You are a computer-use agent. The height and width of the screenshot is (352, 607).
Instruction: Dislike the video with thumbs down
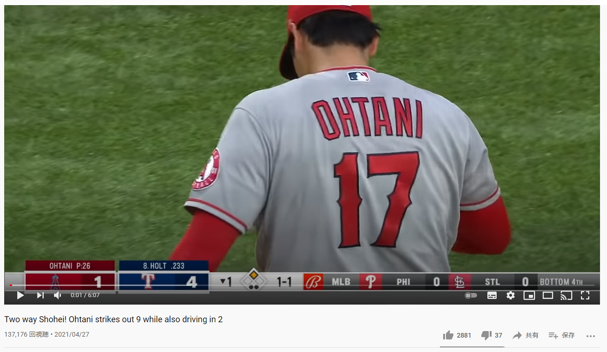pyautogui.click(x=492, y=335)
